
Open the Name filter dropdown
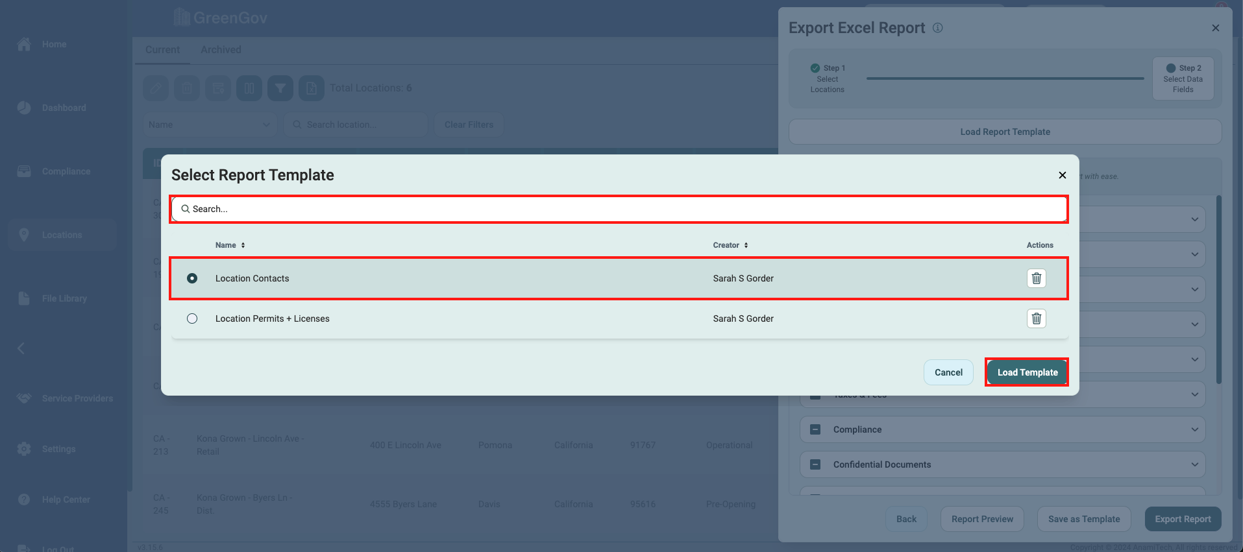pyautogui.click(x=209, y=125)
